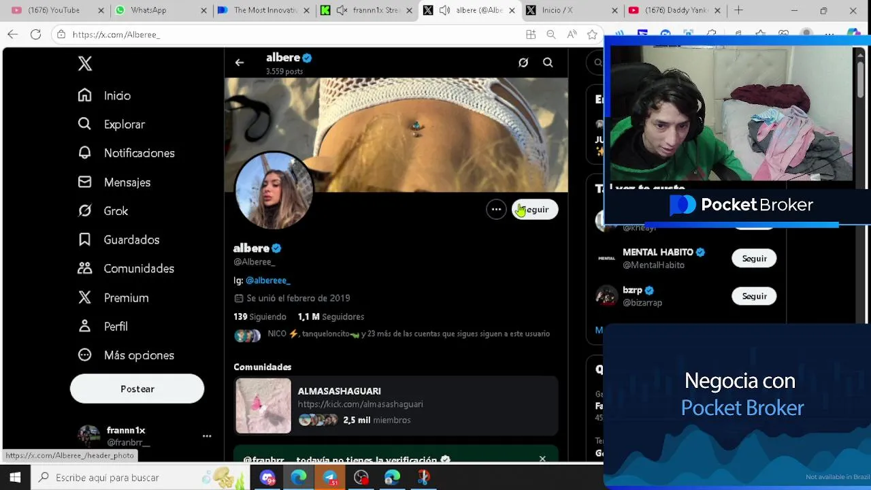Search albere's posts with magnifier icon
Screen dimensions: 871x490
pyautogui.click(x=548, y=63)
